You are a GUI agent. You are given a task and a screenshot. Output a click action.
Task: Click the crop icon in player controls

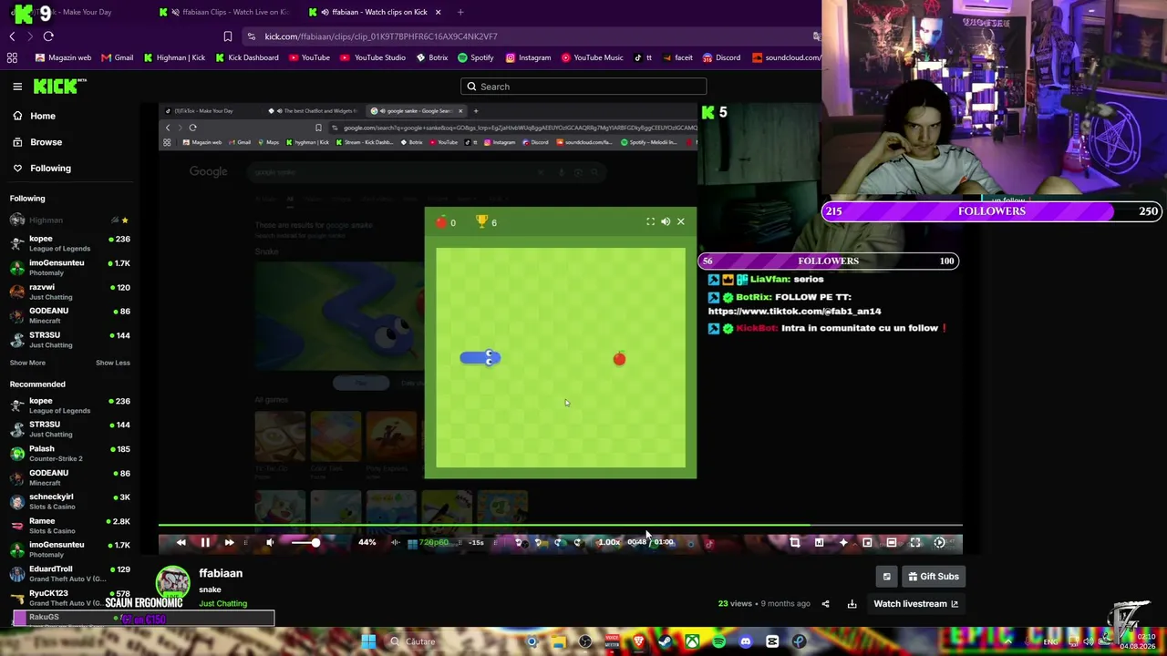795,542
